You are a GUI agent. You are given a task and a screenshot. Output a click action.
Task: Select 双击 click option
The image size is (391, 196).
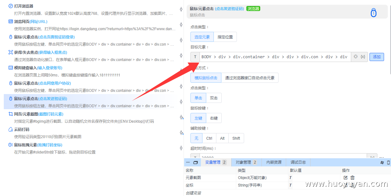click(214, 98)
